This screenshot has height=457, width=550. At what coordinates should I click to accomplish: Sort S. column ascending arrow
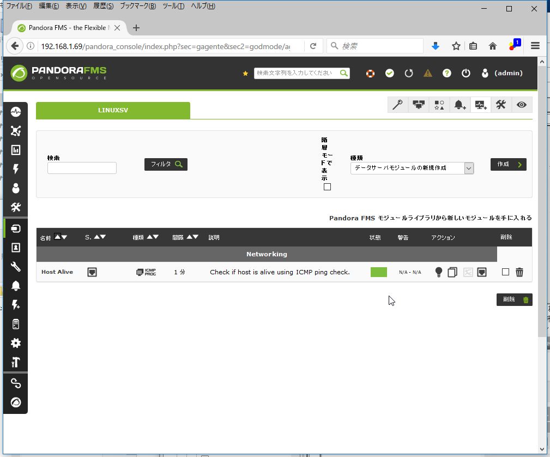coord(96,237)
